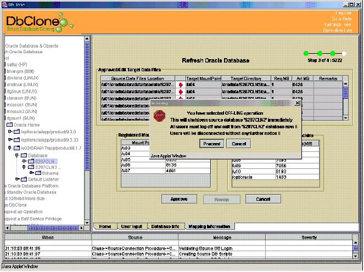The image size is (364, 272).
Task: Select the Mapping Information tab
Action: (209, 226)
